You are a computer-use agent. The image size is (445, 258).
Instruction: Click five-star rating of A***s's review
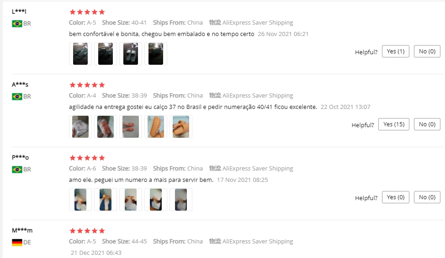(x=87, y=85)
